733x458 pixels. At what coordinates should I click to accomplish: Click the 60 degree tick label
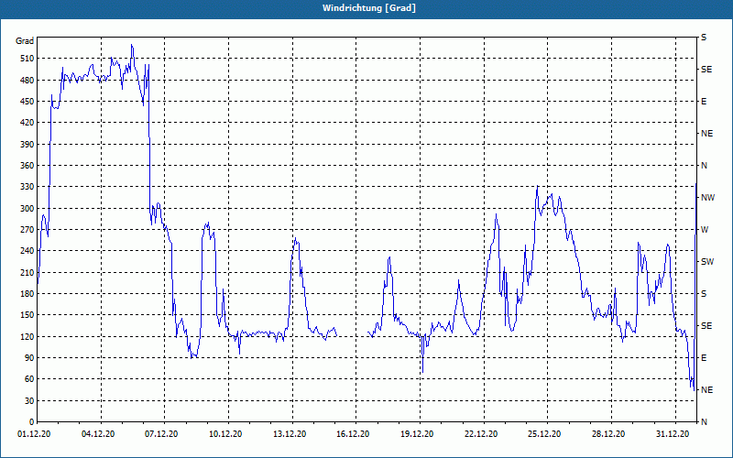pyautogui.click(x=28, y=379)
